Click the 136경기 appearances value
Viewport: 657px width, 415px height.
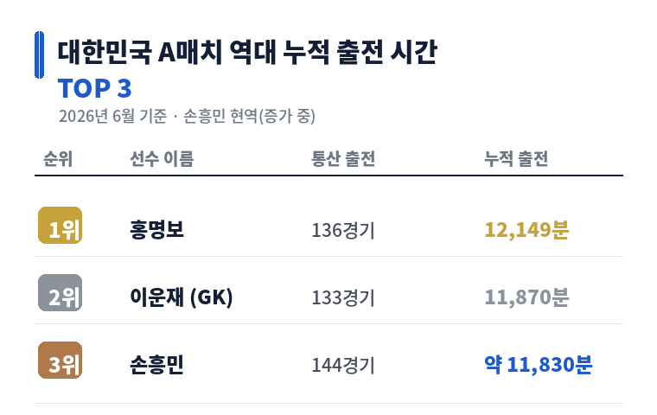point(343,230)
